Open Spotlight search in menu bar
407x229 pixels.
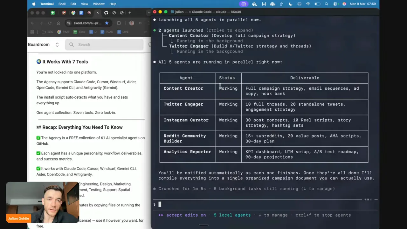[x=327, y=4]
